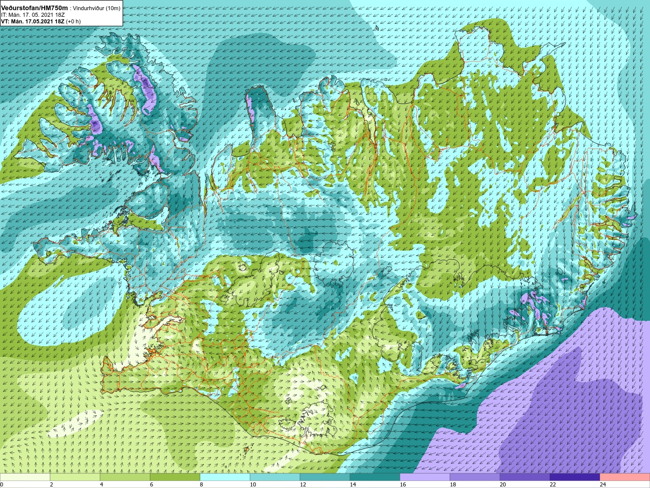
Task: Click the pale cream 0–2 legend swatch
Action: [25, 477]
